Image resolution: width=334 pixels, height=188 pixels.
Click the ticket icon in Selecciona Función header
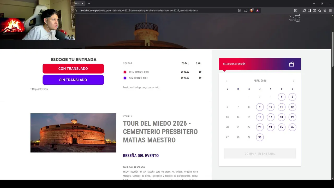pyautogui.click(x=291, y=64)
